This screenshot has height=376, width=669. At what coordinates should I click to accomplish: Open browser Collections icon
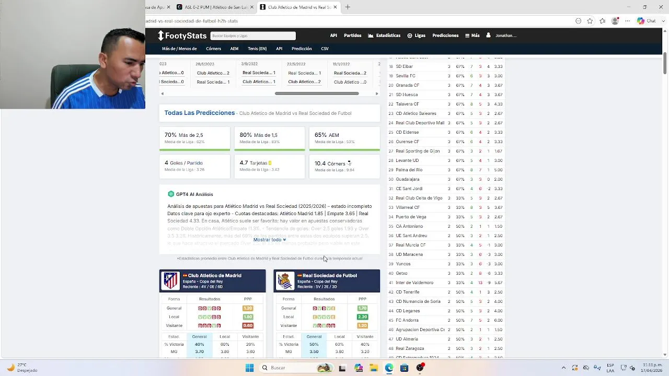click(603, 21)
